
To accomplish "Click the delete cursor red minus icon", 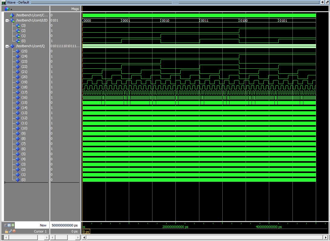I will click(14, 231).
